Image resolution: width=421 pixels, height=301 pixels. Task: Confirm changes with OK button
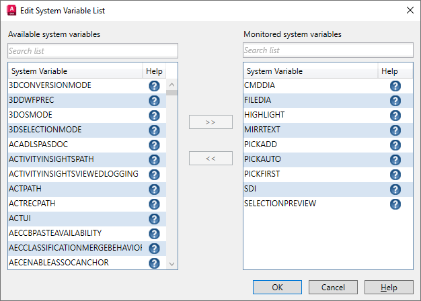click(x=277, y=287)
